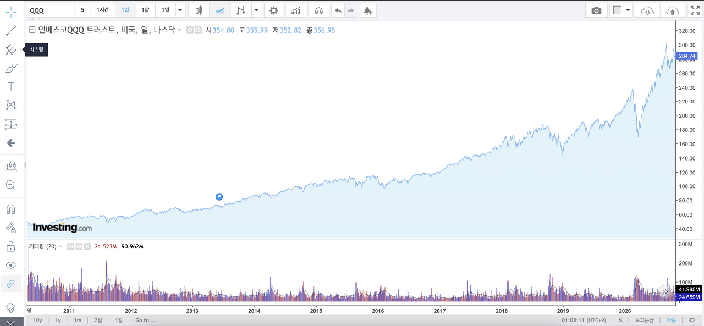Switch to the 5 minute interval
The height and width of the screenshot is (326, 704).
coord(82,10)
